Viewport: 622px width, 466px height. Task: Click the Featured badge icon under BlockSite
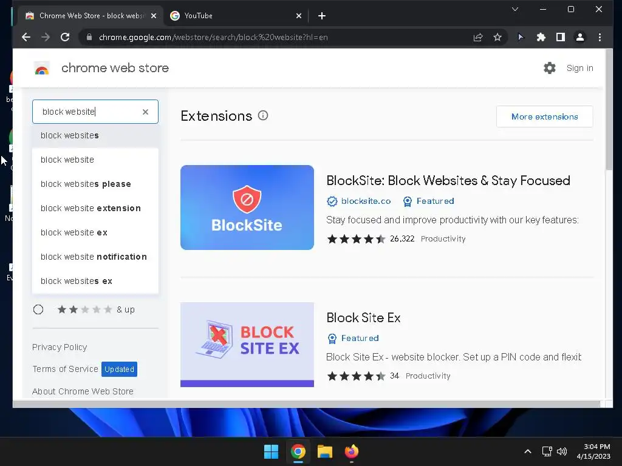pos(408,201)
